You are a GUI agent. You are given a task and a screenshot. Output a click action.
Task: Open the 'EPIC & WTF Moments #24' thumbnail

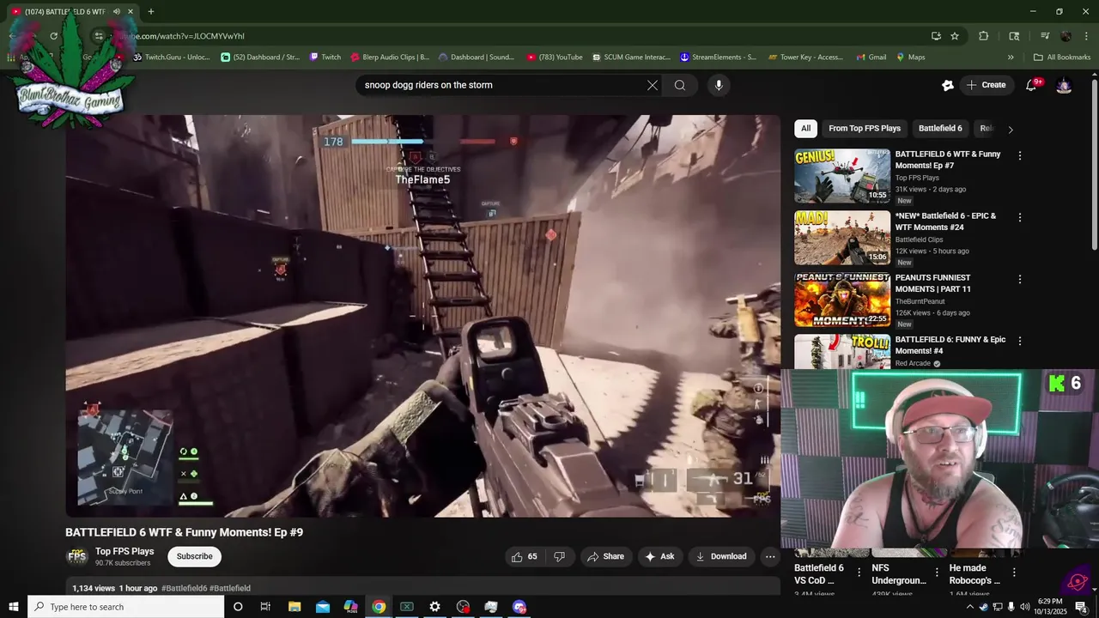click(842, 238)
